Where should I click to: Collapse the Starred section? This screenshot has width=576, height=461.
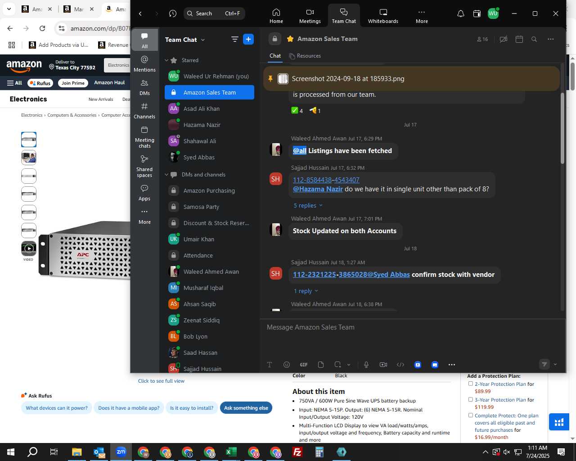coord(166,60)
